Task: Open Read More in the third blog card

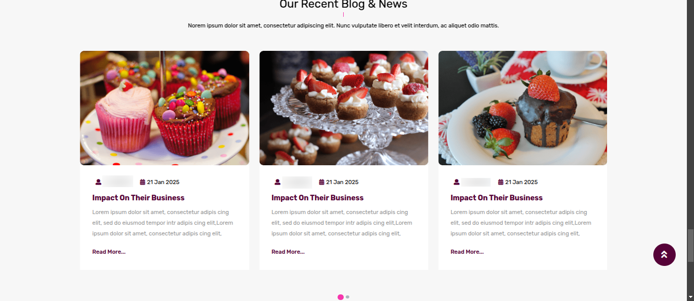Action: point(467,252)
